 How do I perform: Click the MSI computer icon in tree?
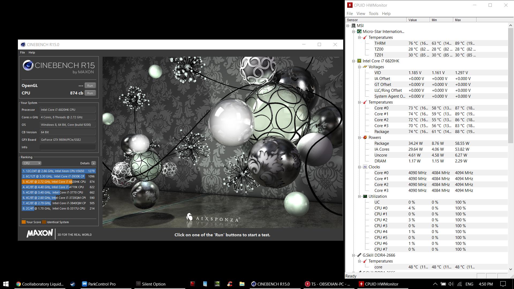coord(353,26)
